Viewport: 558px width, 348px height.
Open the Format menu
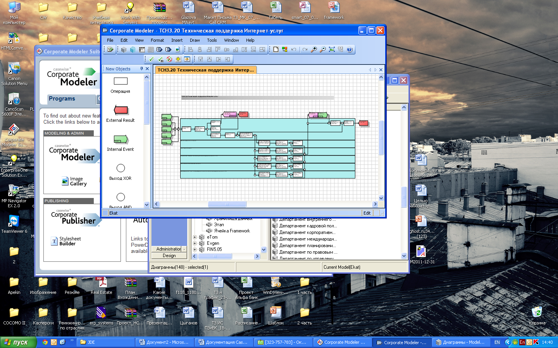pos(157,40)
